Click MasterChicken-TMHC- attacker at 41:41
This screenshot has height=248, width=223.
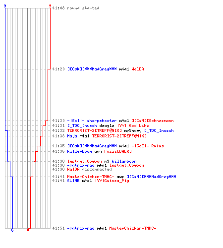(91, 177)
